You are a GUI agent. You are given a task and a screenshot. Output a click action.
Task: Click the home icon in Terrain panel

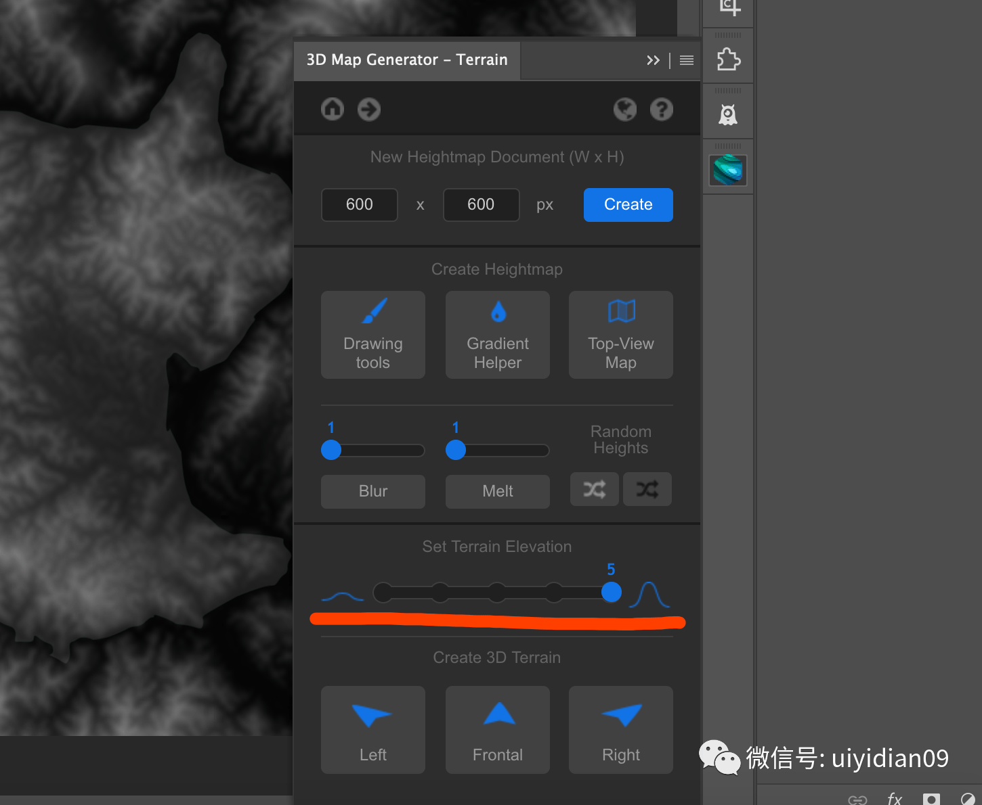tap(333, 109)
